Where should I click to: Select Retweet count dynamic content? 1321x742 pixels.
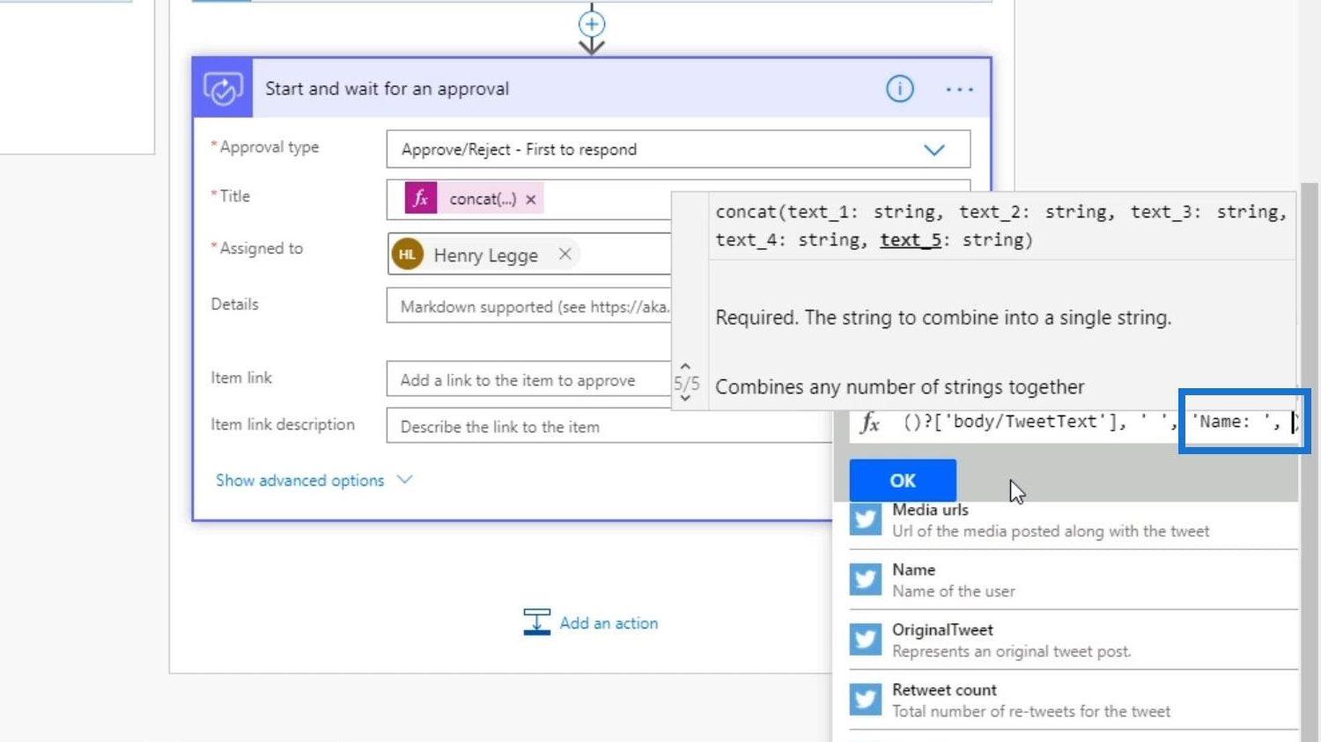click(x=1074, y=700)
